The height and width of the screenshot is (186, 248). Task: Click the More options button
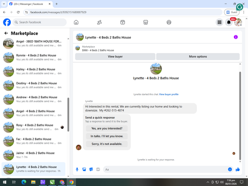point(198,57)
